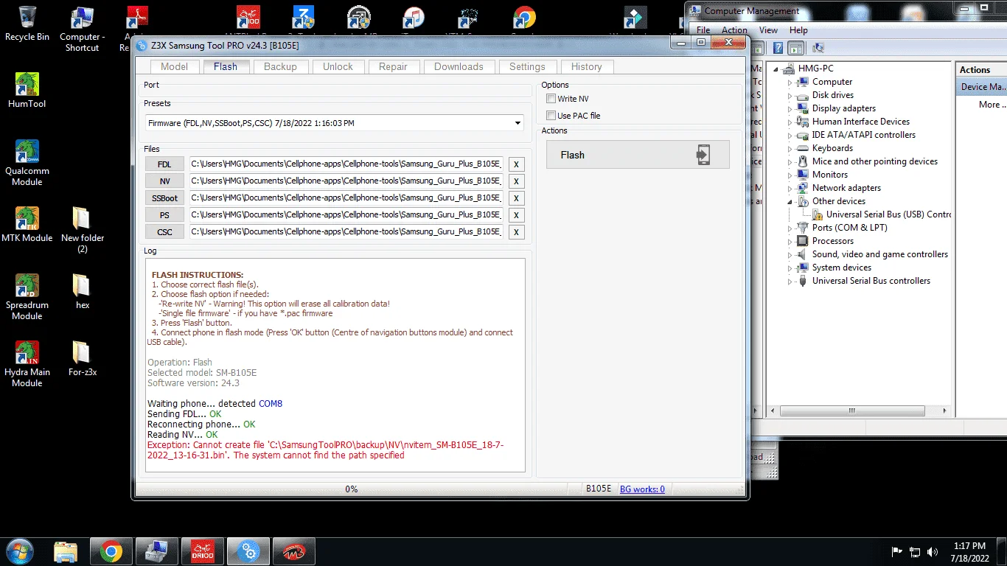Switch to the Unlock tab
The image size is (1007, 566).
pyautogui.click(x=338, y=66)
